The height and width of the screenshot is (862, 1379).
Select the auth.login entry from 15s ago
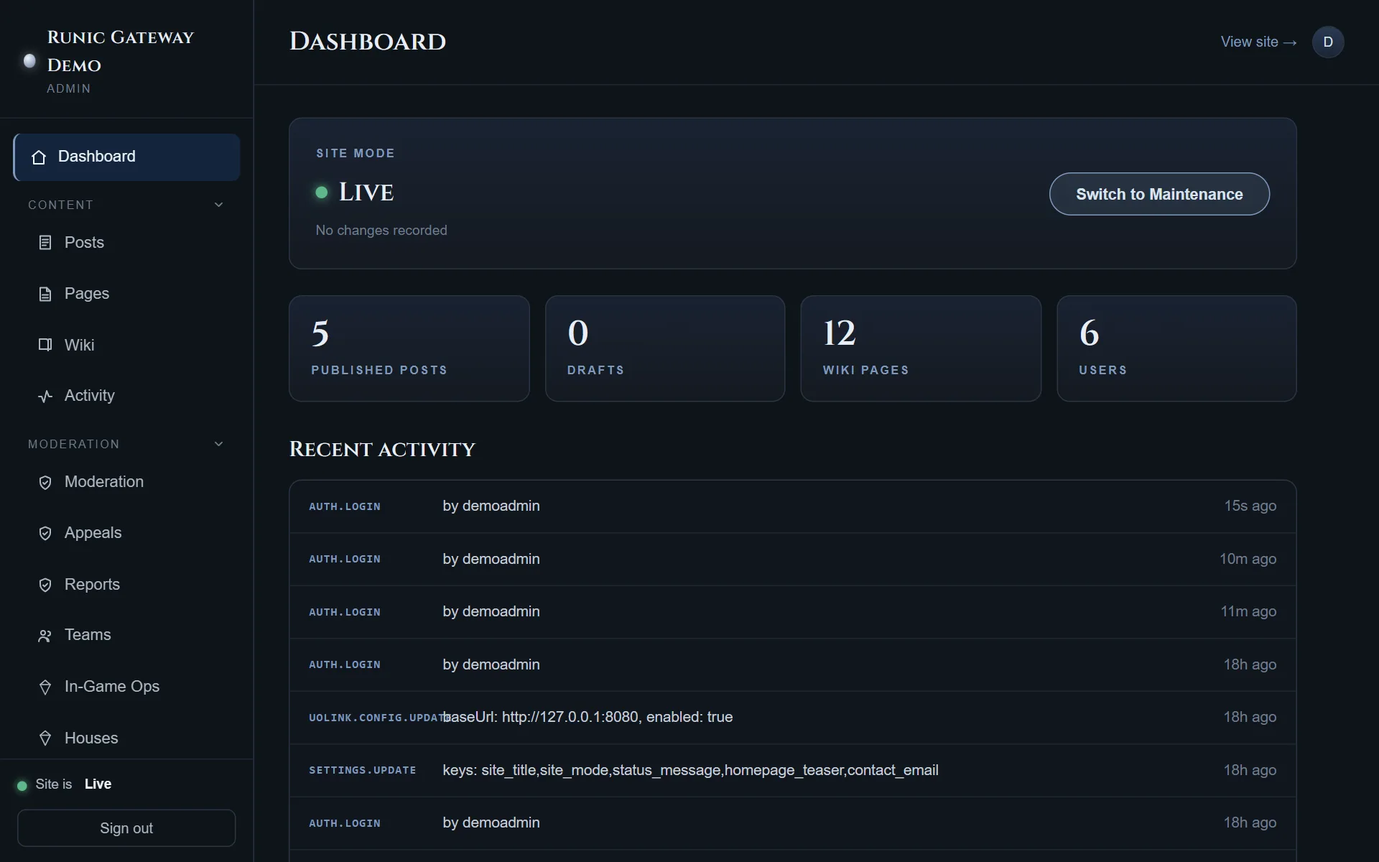point(793,506)
